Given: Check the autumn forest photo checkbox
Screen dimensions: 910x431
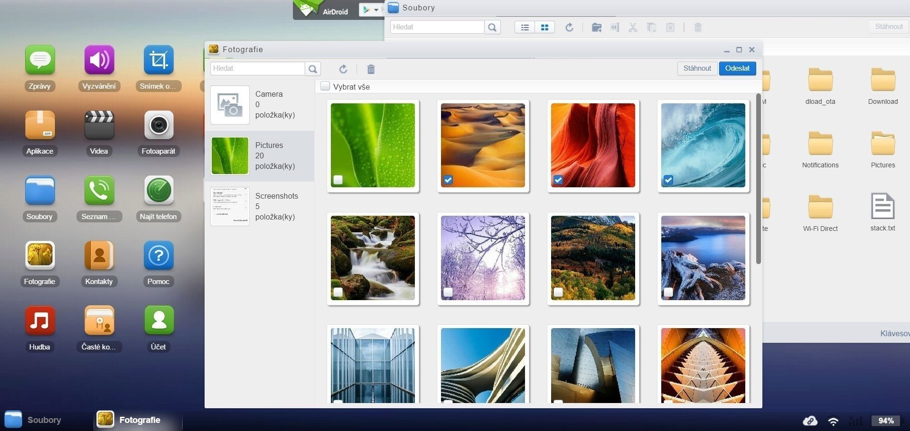Looking at the screenshot, I should pos(558,292).
